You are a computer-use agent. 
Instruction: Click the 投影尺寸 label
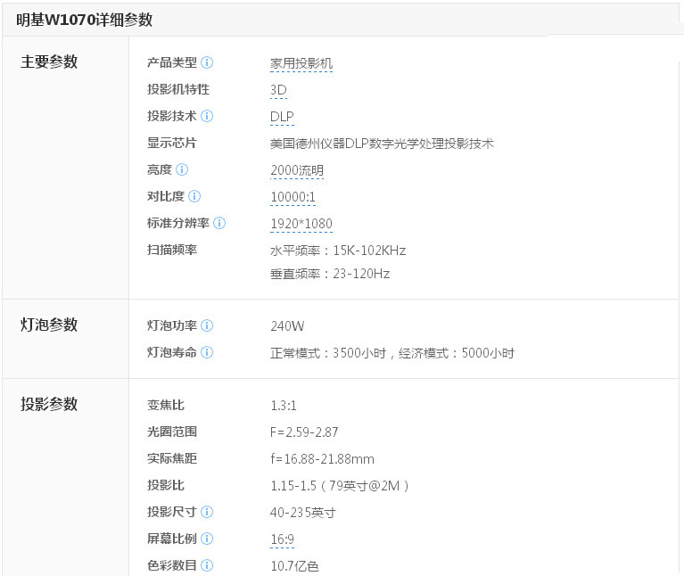(x=172, y=512)
